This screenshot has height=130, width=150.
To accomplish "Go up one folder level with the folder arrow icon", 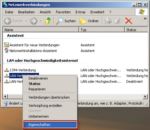I will click(x=48, y=21).
